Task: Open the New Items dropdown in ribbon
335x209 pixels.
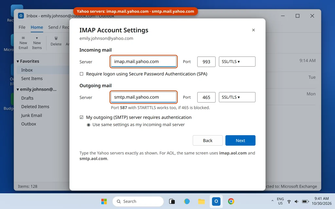Action: (37, 43)
